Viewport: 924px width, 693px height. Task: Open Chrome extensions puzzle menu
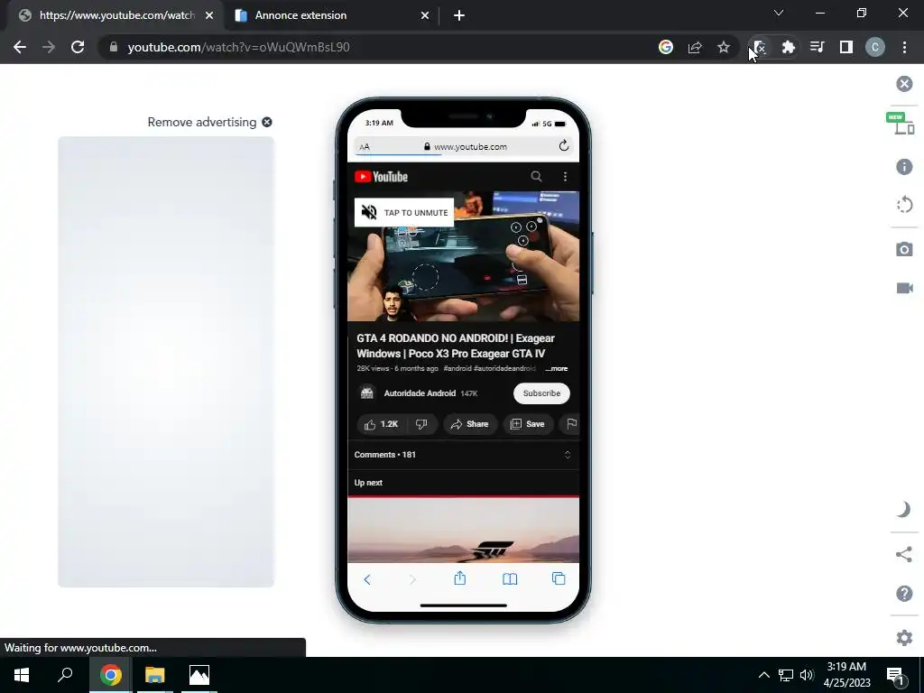pyautogui.click(x=788, y=47)
